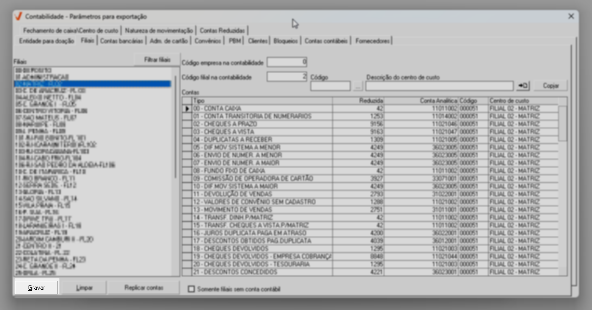The height and width of the screenshot is (310, 592).
Task: Click the arrow icon button beside Copiar
Action: pos(523,86)
